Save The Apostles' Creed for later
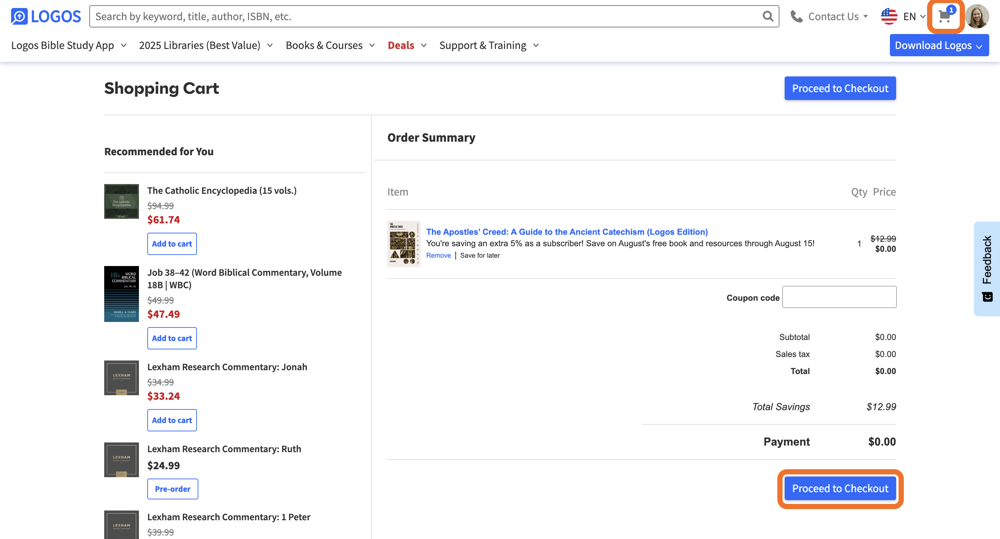Viewport: 1000px width, 539px height. 480,255
